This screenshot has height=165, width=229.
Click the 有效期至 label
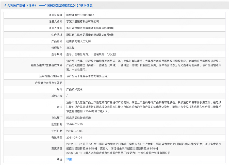coord(57,137)
